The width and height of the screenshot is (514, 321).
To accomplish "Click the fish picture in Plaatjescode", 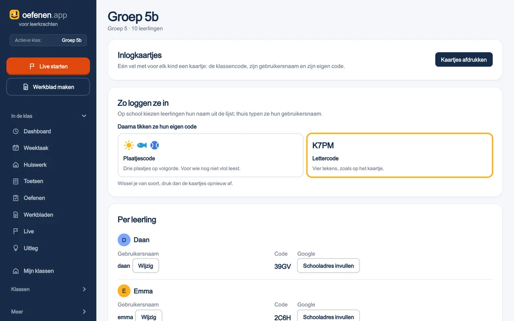I will (142, 145).
